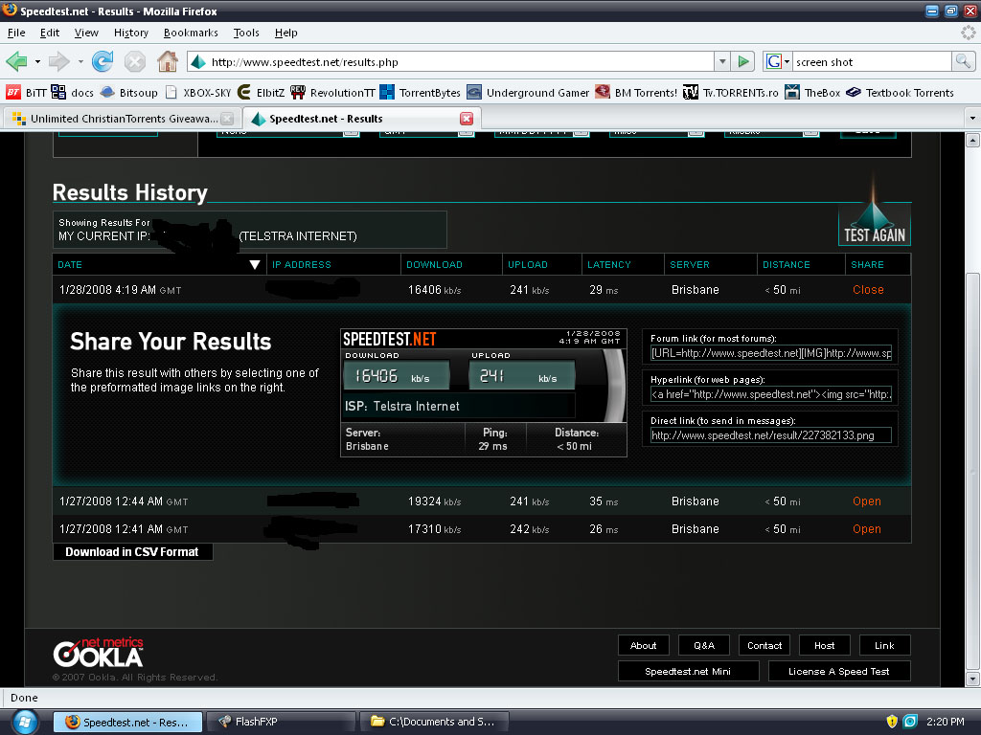Open the TorrentBytes bookmark
981x735 pixels.
421,93
